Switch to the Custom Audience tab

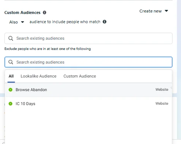coord(80,76)
